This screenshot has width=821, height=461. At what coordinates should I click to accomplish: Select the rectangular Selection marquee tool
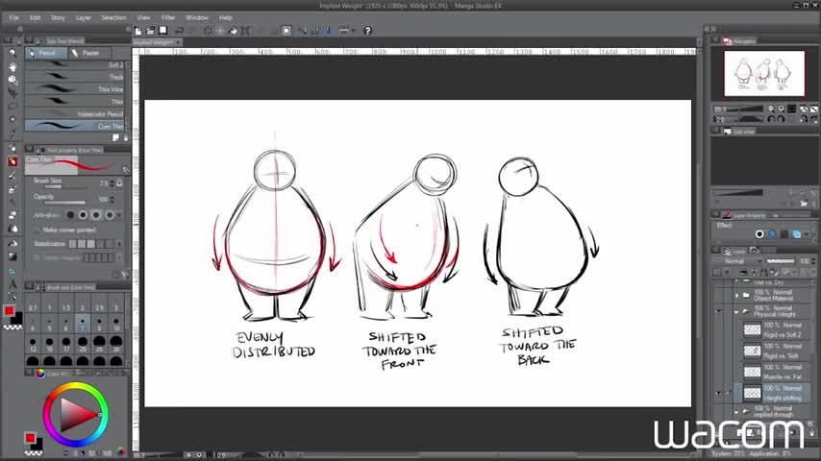[x=12, y=107]
